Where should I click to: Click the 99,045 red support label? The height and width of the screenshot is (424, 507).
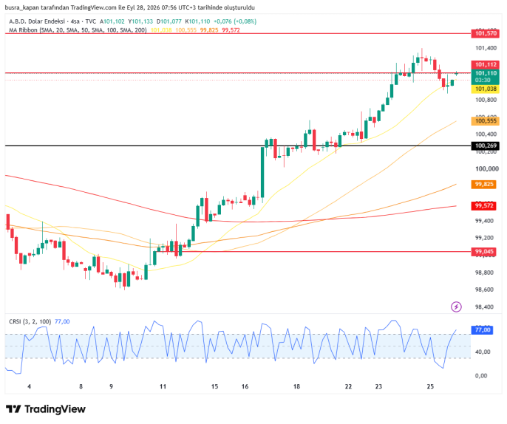(483, 251)
